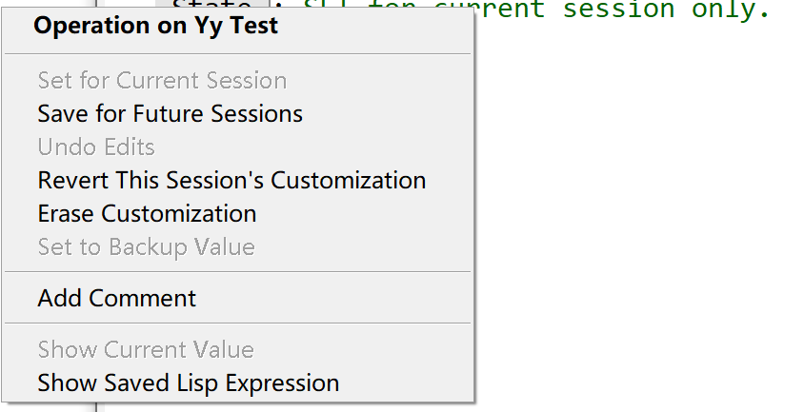Image resolution: width=804 pixels, height=412 pixels.
Task: Pick Show Saved Lisp Expression
Action: [x=188, y=383]
